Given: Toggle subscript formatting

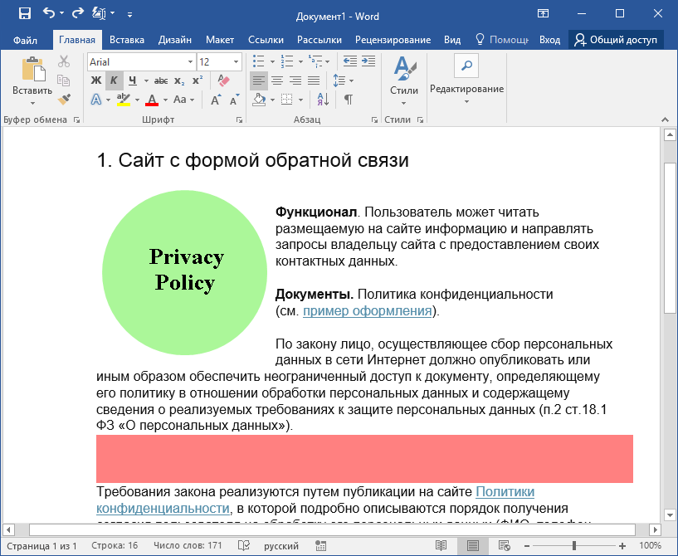Looking at the screenshot, I should click(x=179, y=80).
